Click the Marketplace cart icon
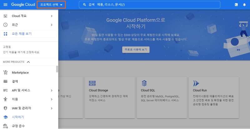 pos(5,72)
